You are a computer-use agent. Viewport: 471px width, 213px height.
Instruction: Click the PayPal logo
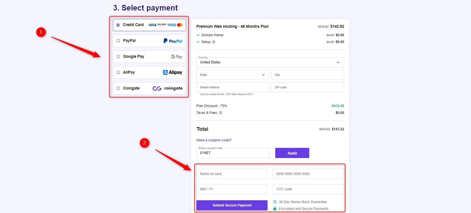pyautogui.click(x=173, y=41)
